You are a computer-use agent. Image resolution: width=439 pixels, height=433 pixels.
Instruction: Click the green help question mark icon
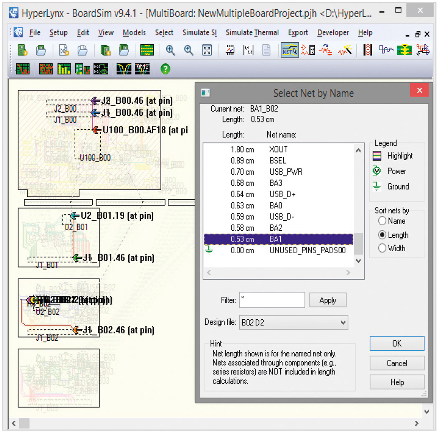point(165,69)
